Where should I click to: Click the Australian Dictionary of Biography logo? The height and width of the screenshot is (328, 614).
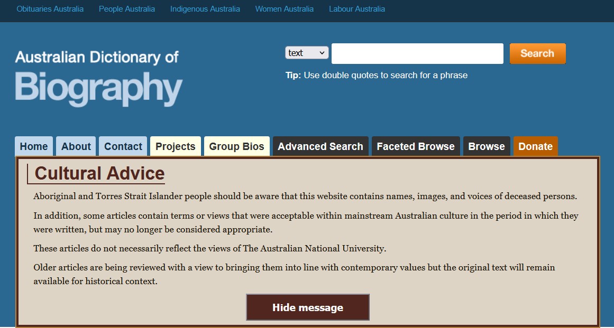[x=98, y=78]
